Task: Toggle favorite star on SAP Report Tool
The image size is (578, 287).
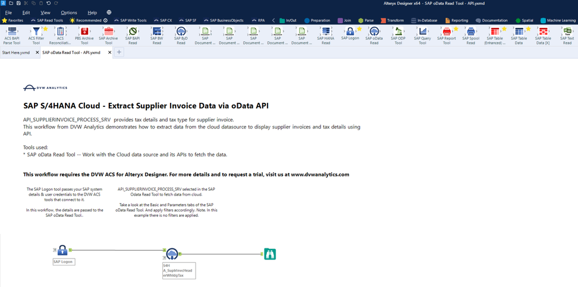Action: [x=456, y=29]
